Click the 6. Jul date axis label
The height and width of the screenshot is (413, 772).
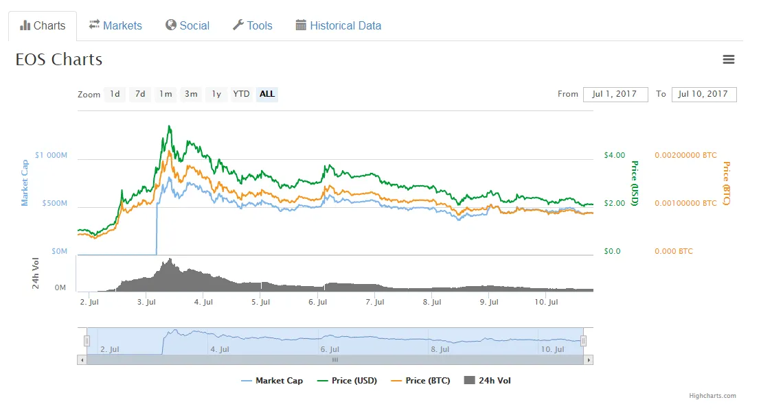317,302
